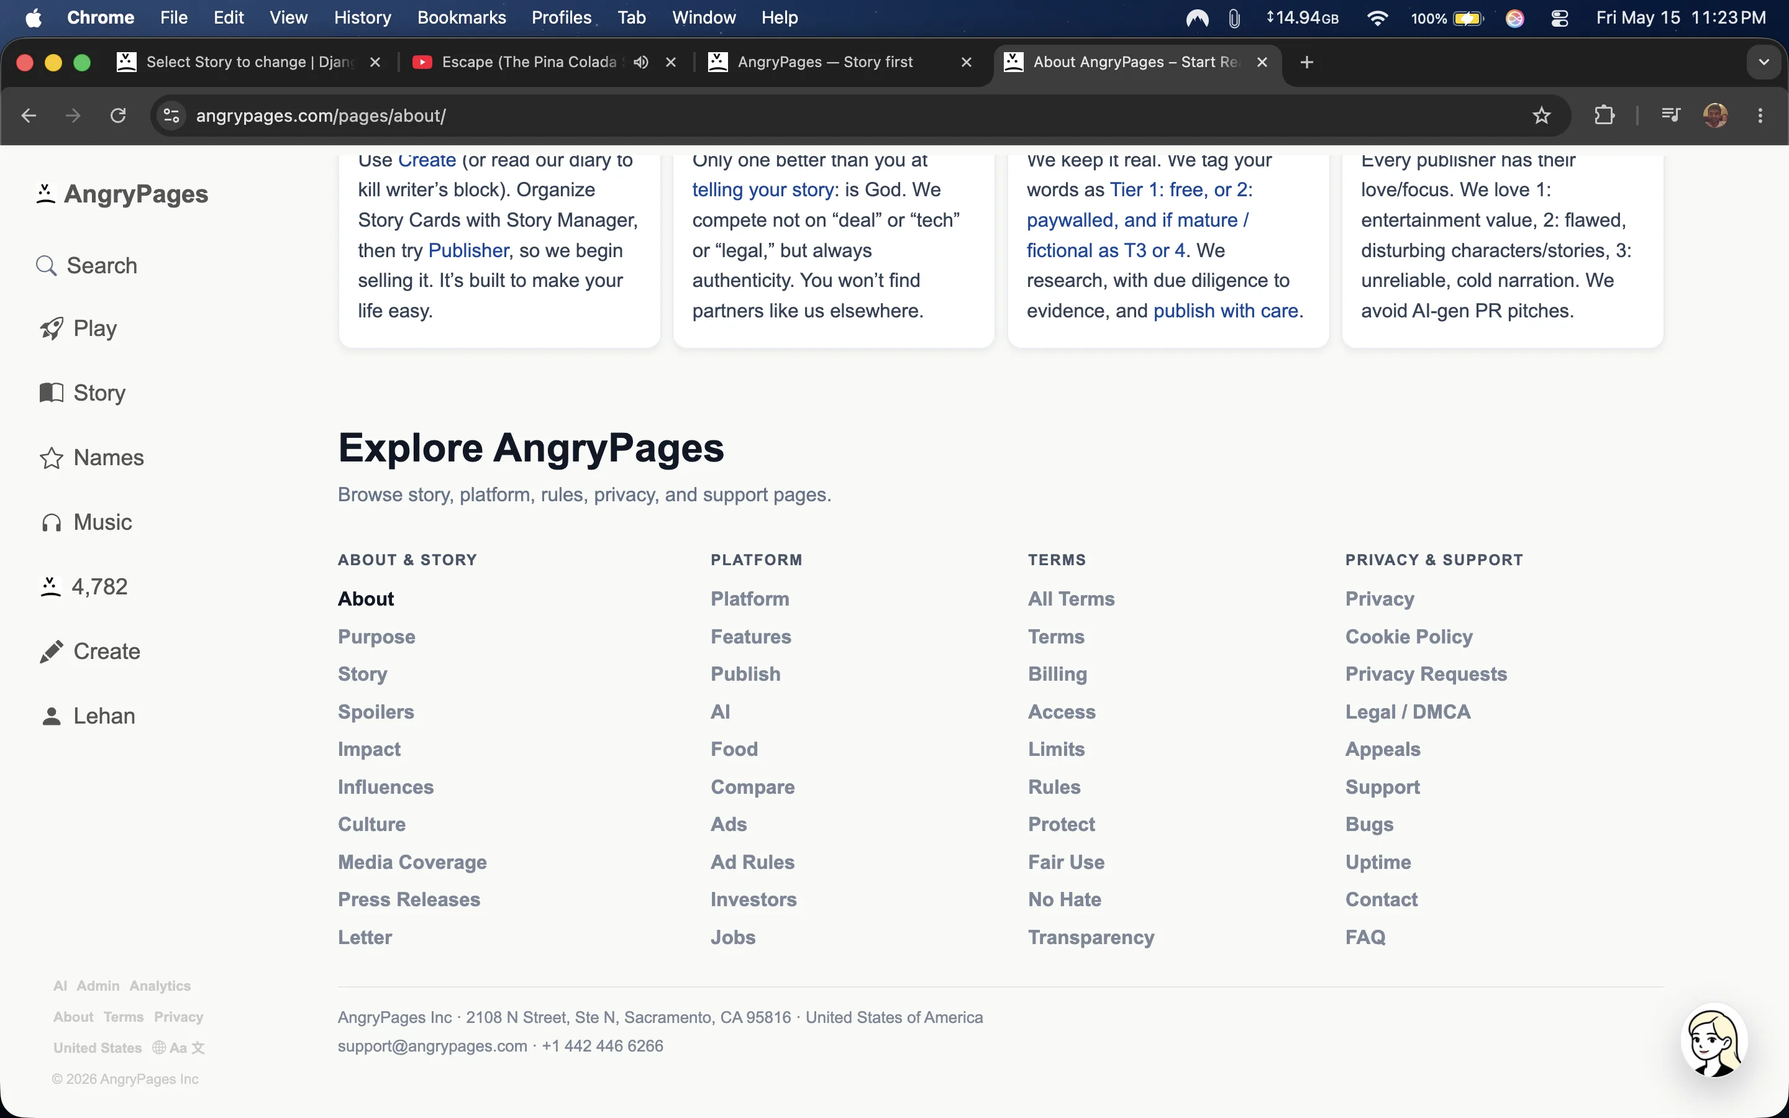Image resolution: width=1789 pixels, height=1118 pixels.
Task: Open the Uptime link
Action: point(1378,862)
